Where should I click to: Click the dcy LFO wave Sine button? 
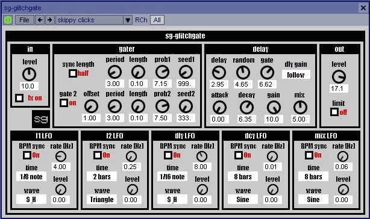(x=243, y=200)
